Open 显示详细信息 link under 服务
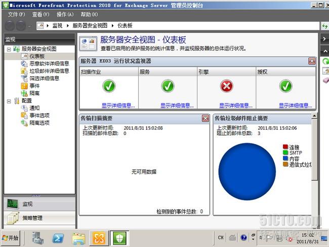Screen dimensions: 329x247 tap(177, 105)
